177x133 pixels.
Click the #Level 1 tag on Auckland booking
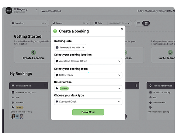pos(20,108)
